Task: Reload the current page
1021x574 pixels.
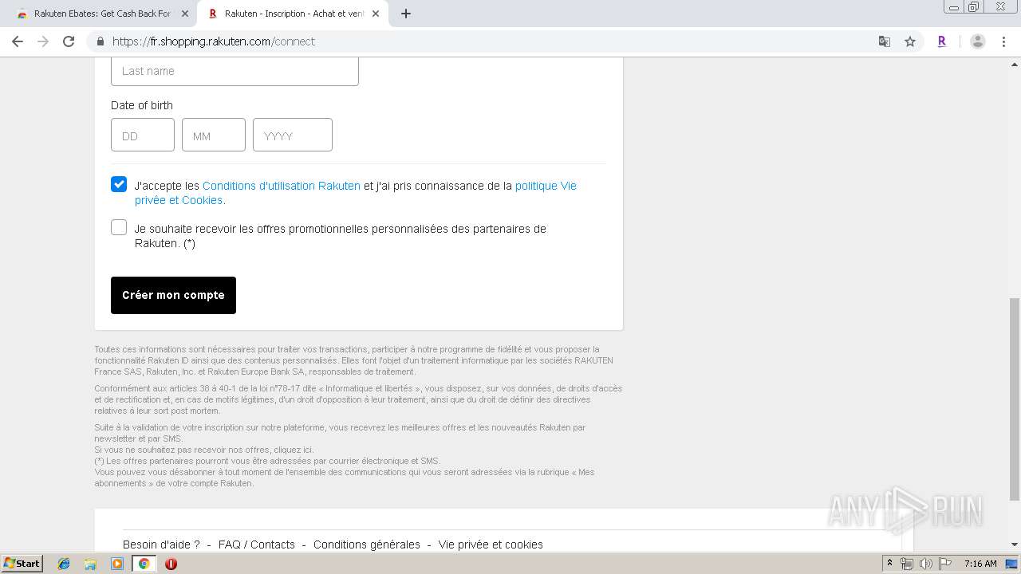Action: tap(69, 41)
